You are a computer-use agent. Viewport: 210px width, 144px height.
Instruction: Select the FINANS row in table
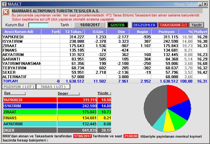pos(105,50)
